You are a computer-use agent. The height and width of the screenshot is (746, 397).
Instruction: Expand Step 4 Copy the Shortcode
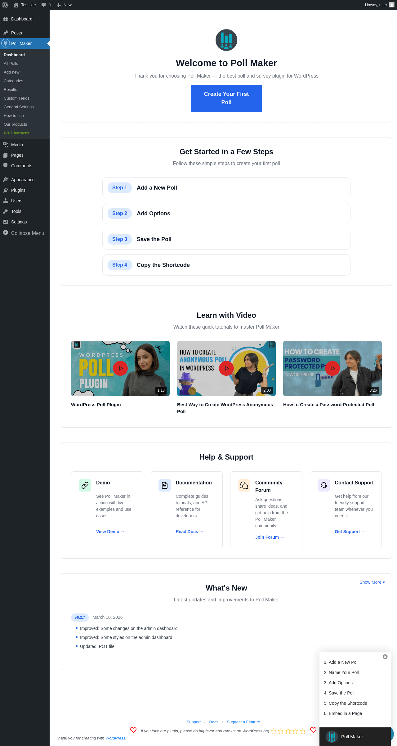click(226, 265)
